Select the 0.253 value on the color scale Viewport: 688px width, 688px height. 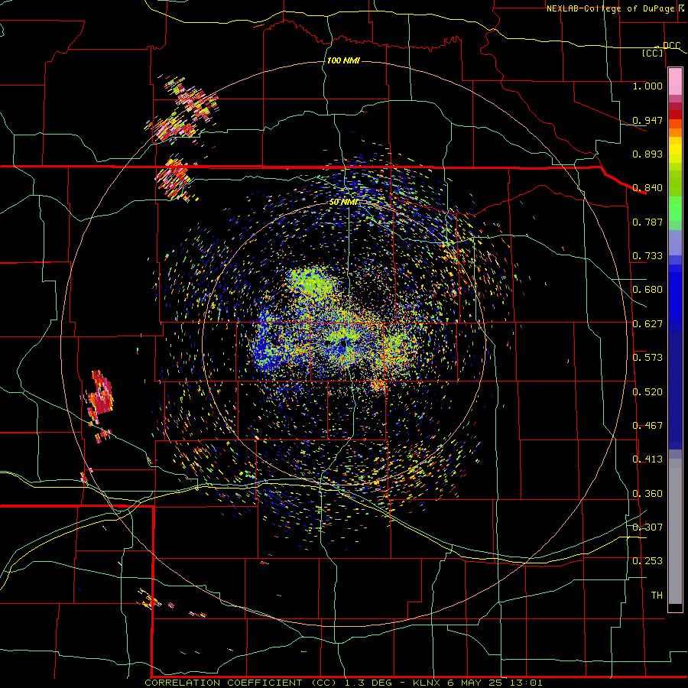(x=647, y=561)
